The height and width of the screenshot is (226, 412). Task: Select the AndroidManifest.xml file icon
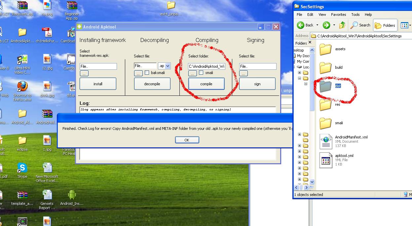[x=326, y=141]
